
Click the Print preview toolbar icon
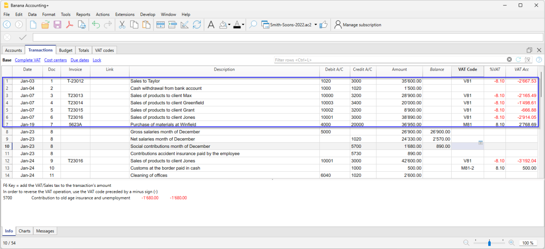click(82, 25)
